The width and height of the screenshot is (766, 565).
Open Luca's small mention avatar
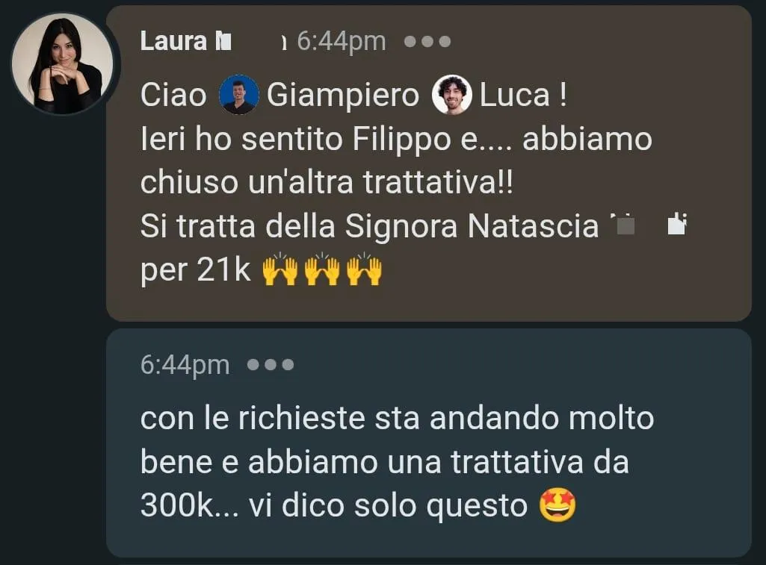pyautogui.click(x=452, y=95)
